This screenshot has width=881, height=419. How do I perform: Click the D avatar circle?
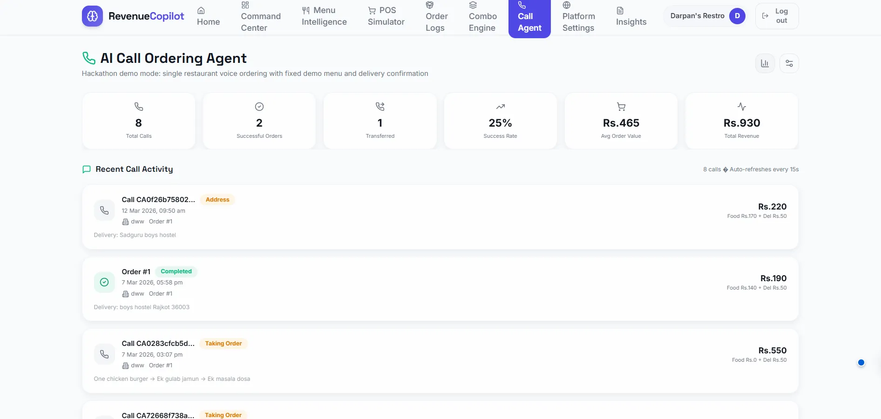(x=737, y=16)
